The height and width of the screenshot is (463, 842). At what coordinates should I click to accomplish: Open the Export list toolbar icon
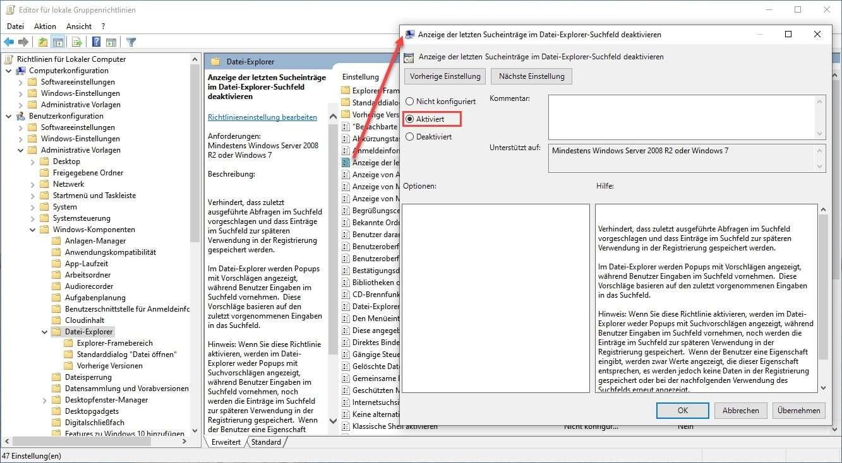[x=76, y=42]
